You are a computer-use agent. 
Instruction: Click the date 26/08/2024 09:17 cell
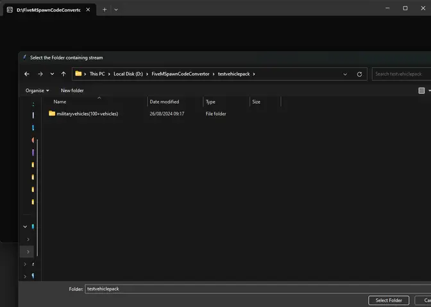(x=167, y=114)
